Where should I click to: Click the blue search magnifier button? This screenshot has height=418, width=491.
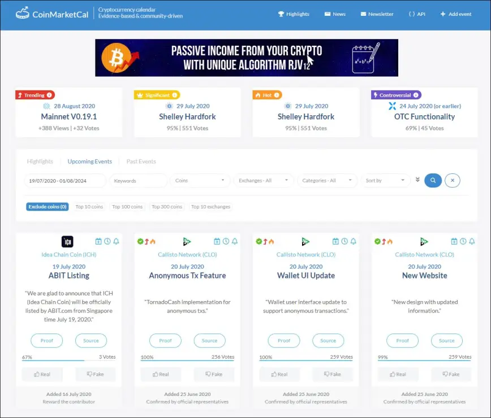[x=433, y=180]
